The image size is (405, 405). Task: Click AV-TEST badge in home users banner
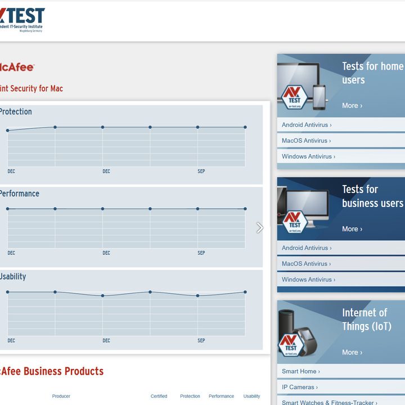pos(294,97)
